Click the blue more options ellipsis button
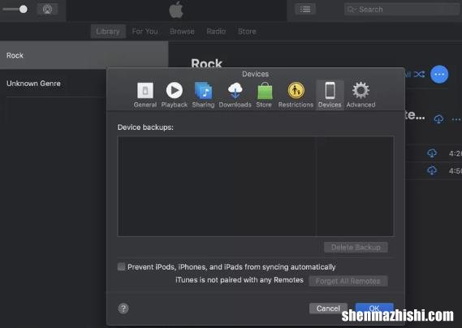Screen dimensions: 462x328 439,74
